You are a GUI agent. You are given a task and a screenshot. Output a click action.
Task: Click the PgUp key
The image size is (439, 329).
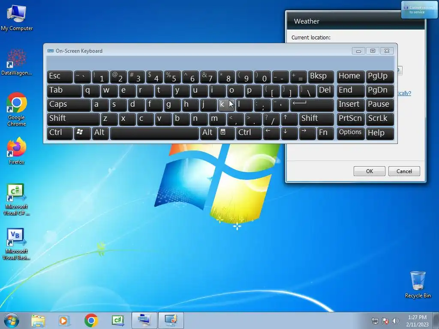click(380, 77)
